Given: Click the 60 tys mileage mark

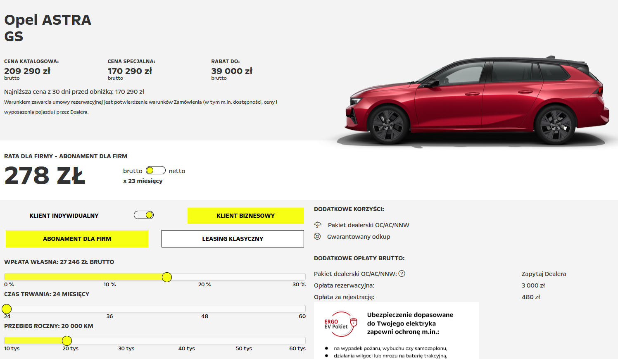Looking at the screenshot, I should (x=297, y=349).
